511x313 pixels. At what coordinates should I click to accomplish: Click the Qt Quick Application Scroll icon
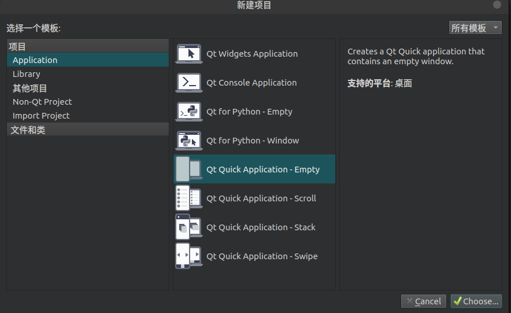[189, 198]
